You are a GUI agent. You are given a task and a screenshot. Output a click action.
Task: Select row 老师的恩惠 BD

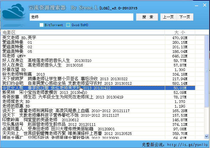pyautogui.click(x=98, y=106)
